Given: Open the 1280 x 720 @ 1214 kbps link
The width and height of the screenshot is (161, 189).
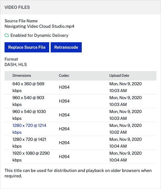Looking at the screenshot, I should pos(29,129).
